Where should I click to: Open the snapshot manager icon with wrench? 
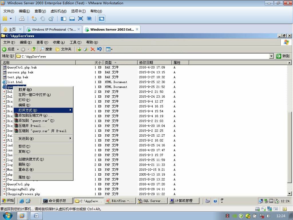click(x=51, y=19)
